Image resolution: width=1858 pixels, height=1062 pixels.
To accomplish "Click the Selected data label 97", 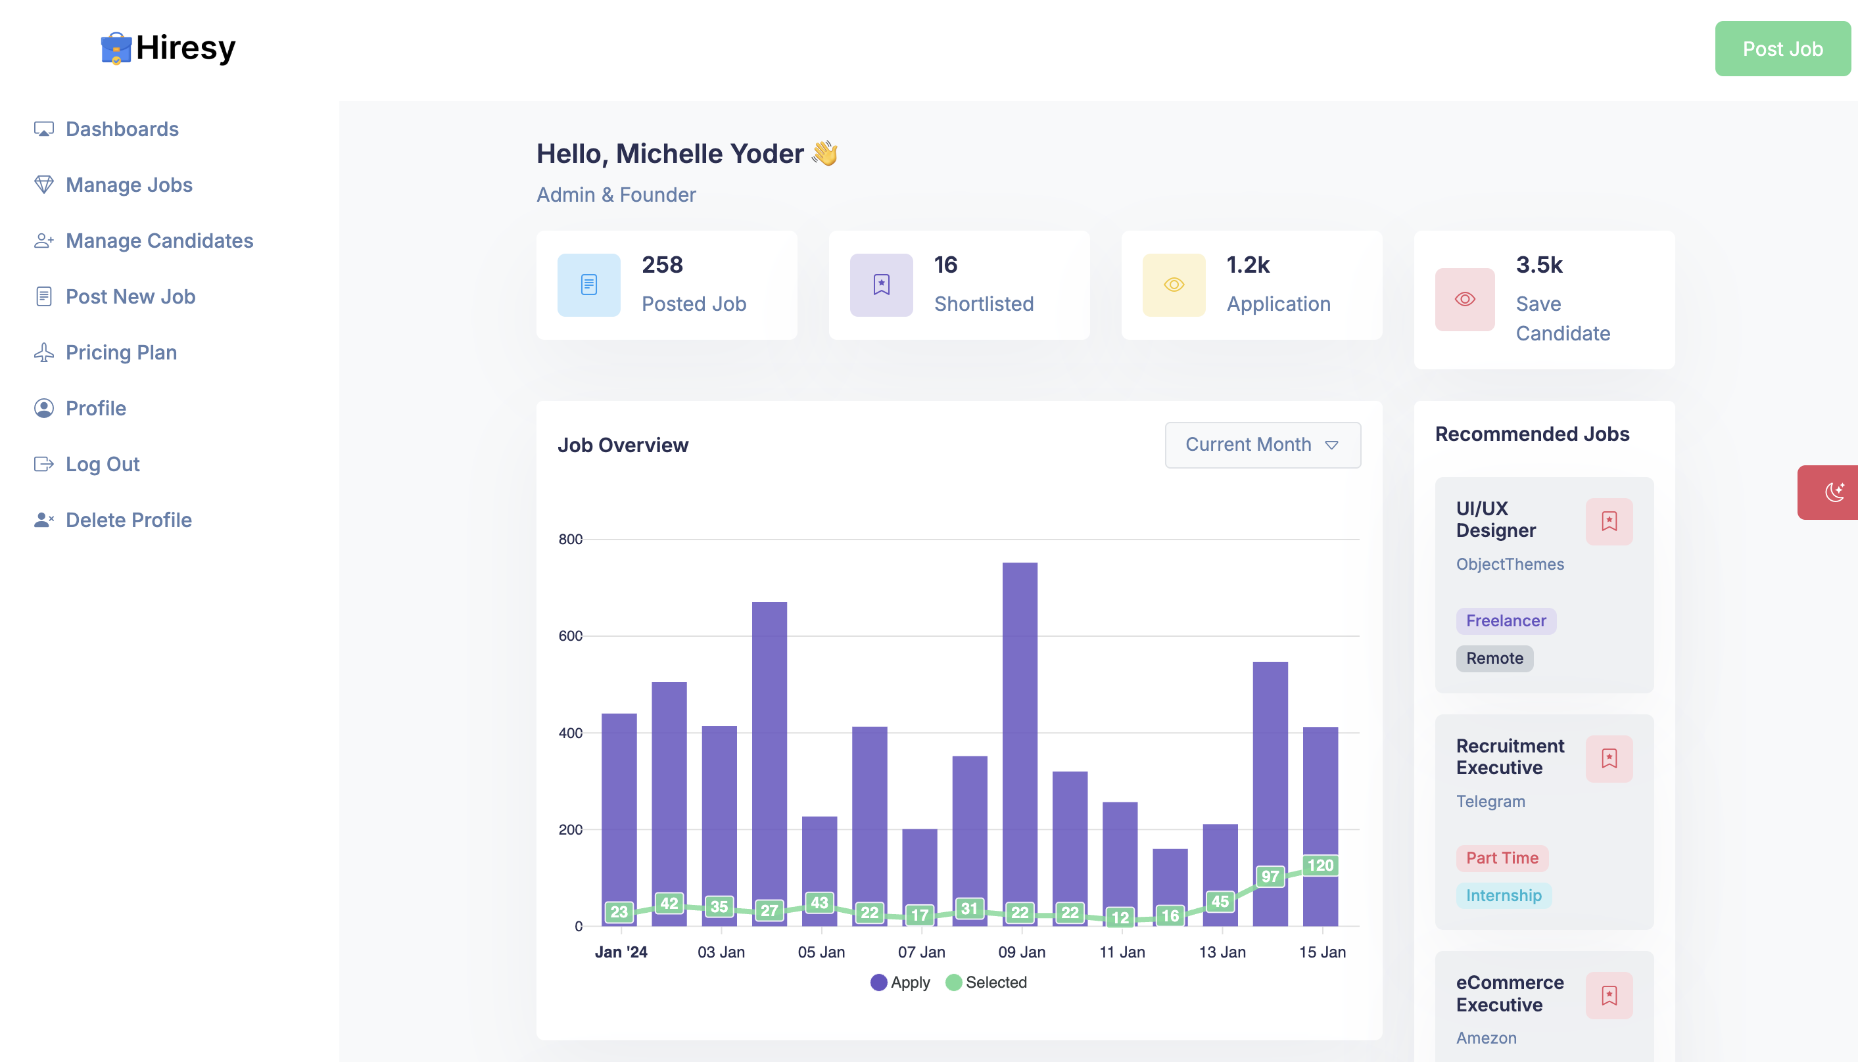I will [x=1270, y=877].
